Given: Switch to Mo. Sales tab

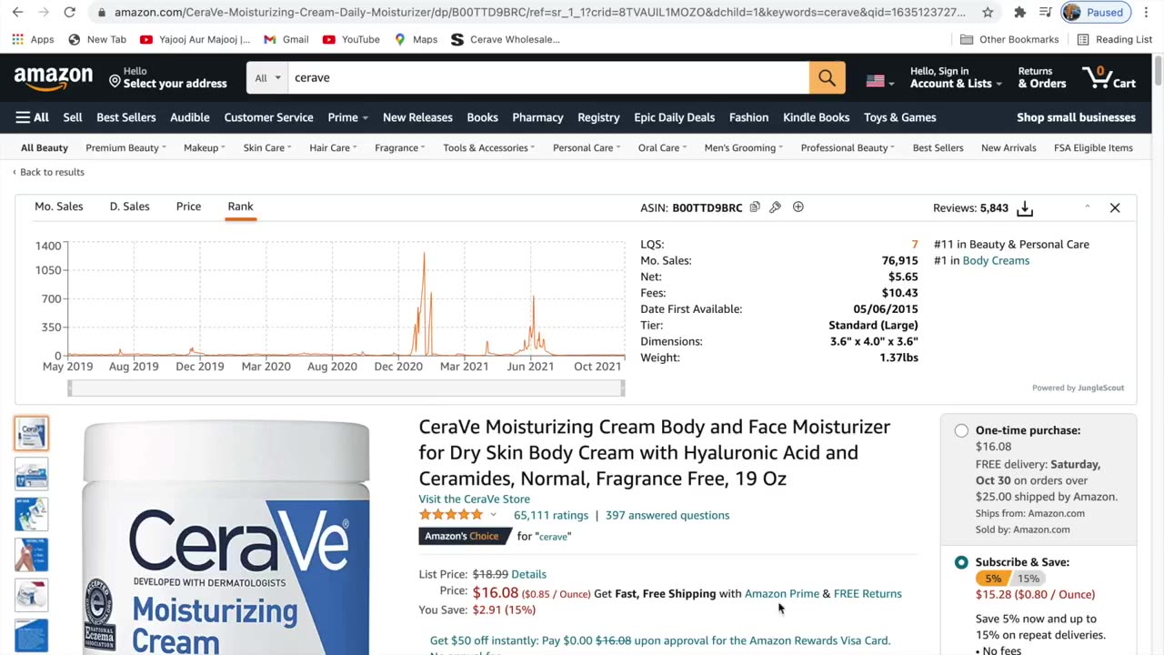Looking at the screenshot, I should tap(59, 207).
